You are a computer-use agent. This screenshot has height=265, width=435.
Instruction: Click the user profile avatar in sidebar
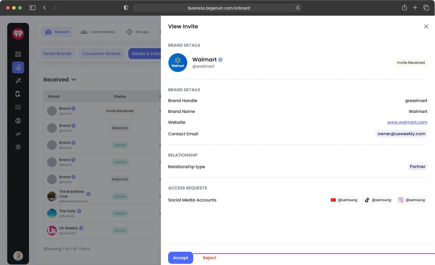click(18, 256)
